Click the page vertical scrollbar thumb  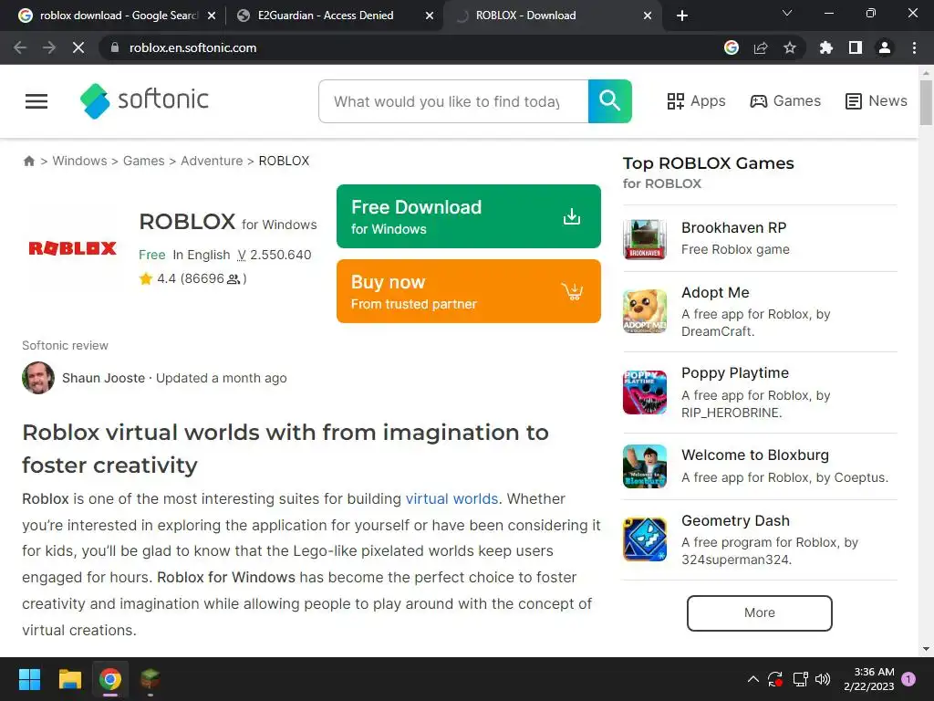coord(927,103)
